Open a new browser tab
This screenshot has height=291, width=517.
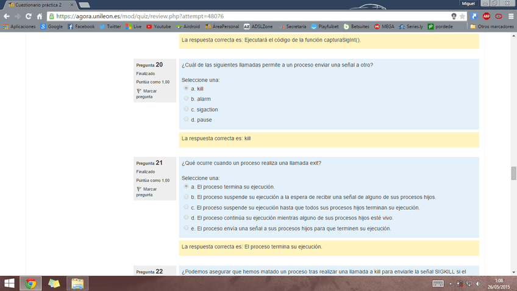click(84, 5)
